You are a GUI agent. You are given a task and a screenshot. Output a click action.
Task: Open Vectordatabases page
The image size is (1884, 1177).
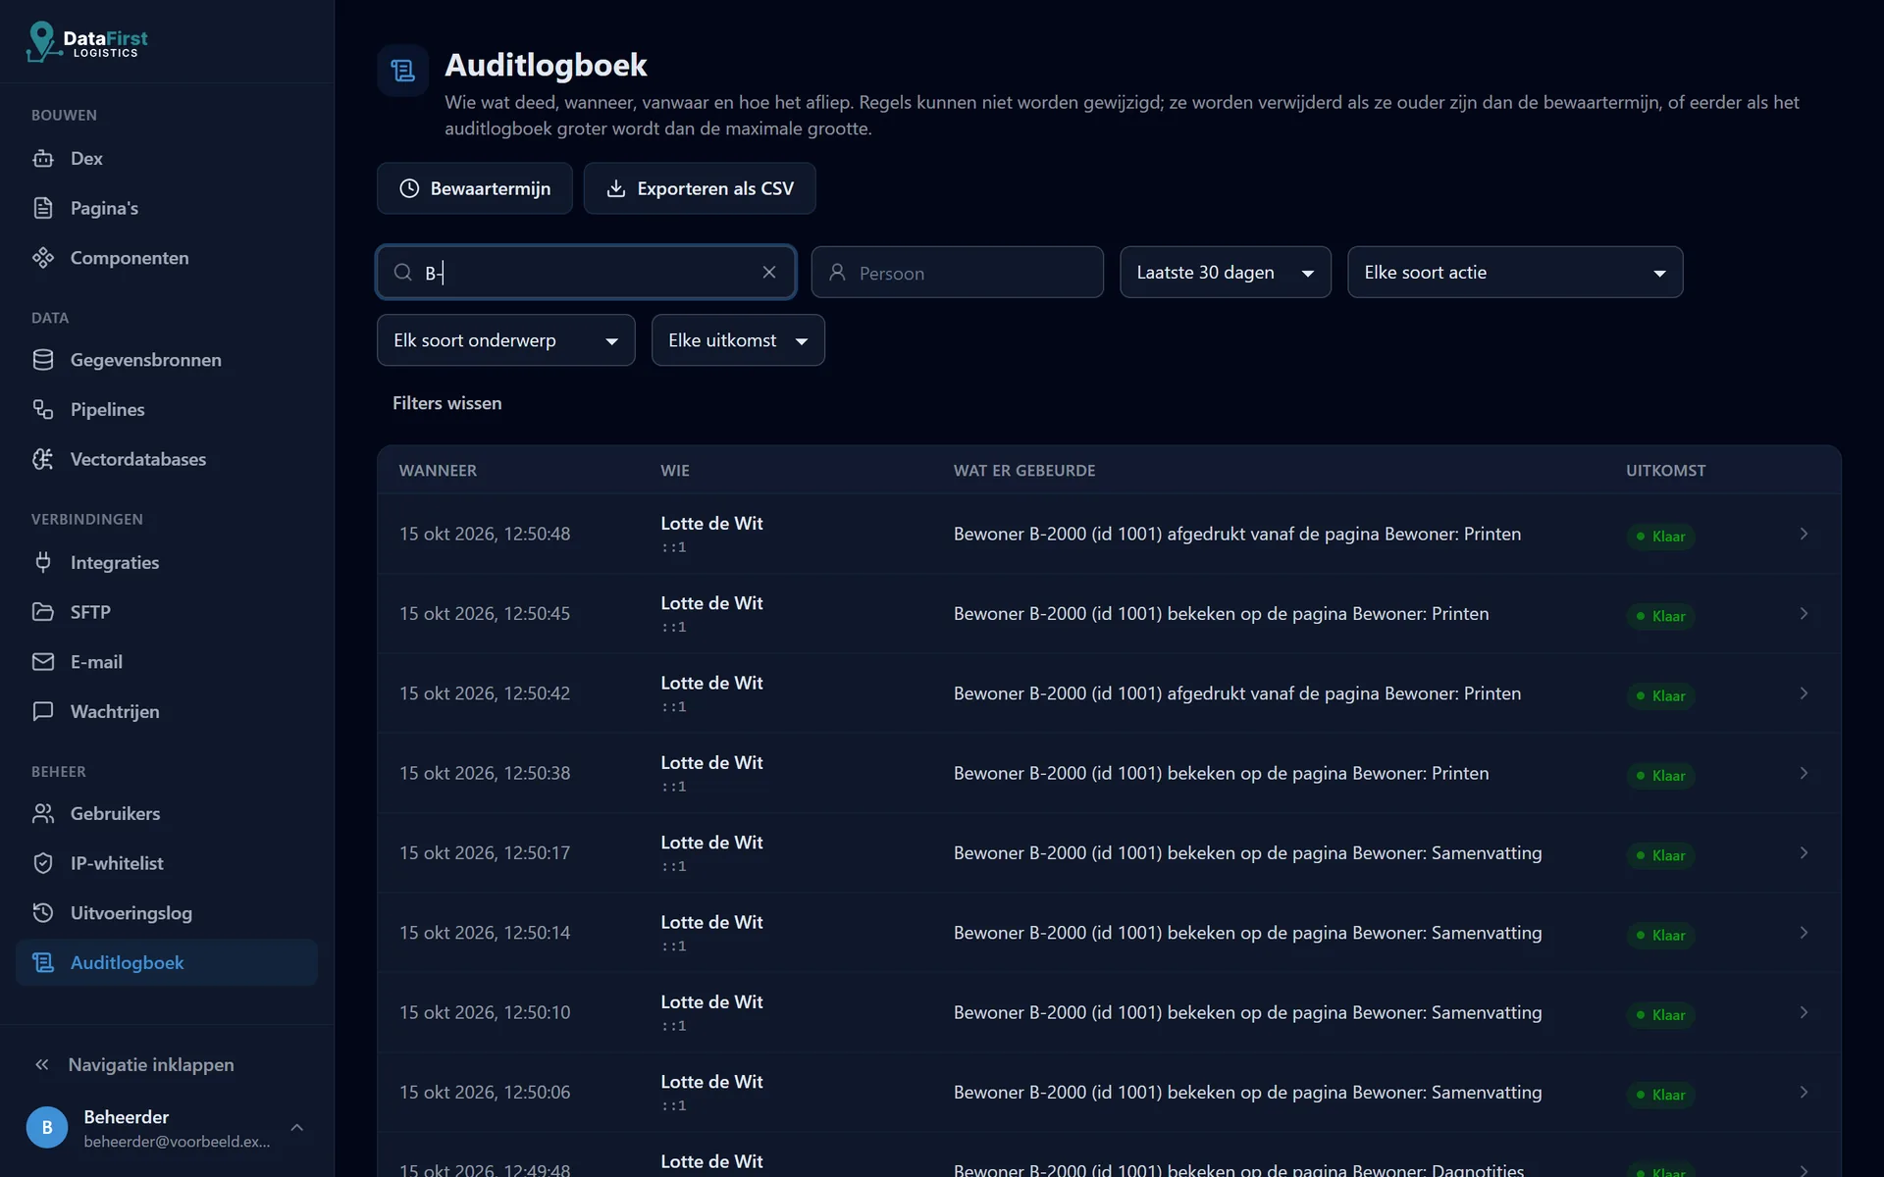tap(167, 459)
